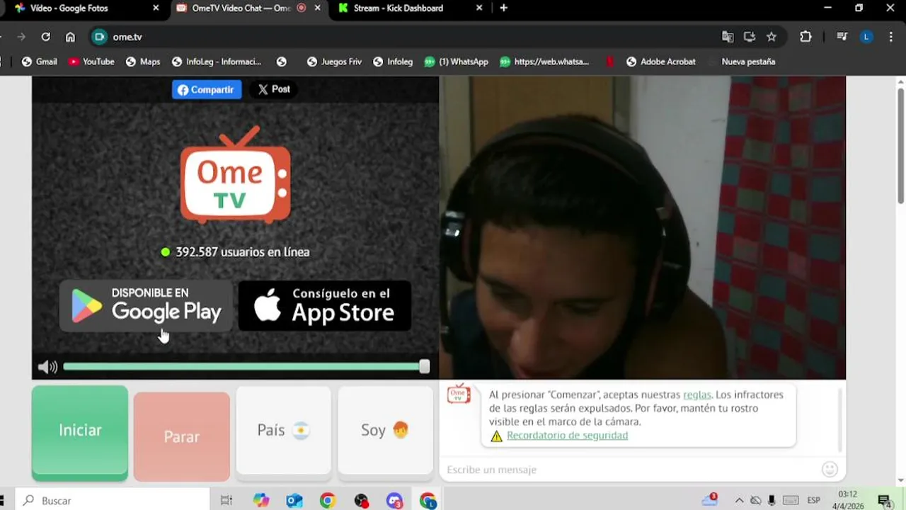This screenshot has height=510, width=906.
Task: Go to the browser home page icon
Action: 70,37
